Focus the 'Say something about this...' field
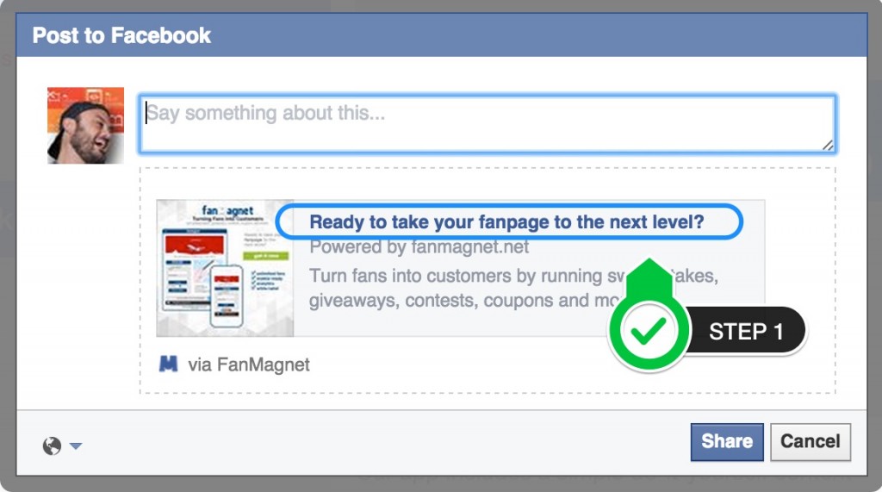This screenshot has height=492, width=882. (488, 124)
